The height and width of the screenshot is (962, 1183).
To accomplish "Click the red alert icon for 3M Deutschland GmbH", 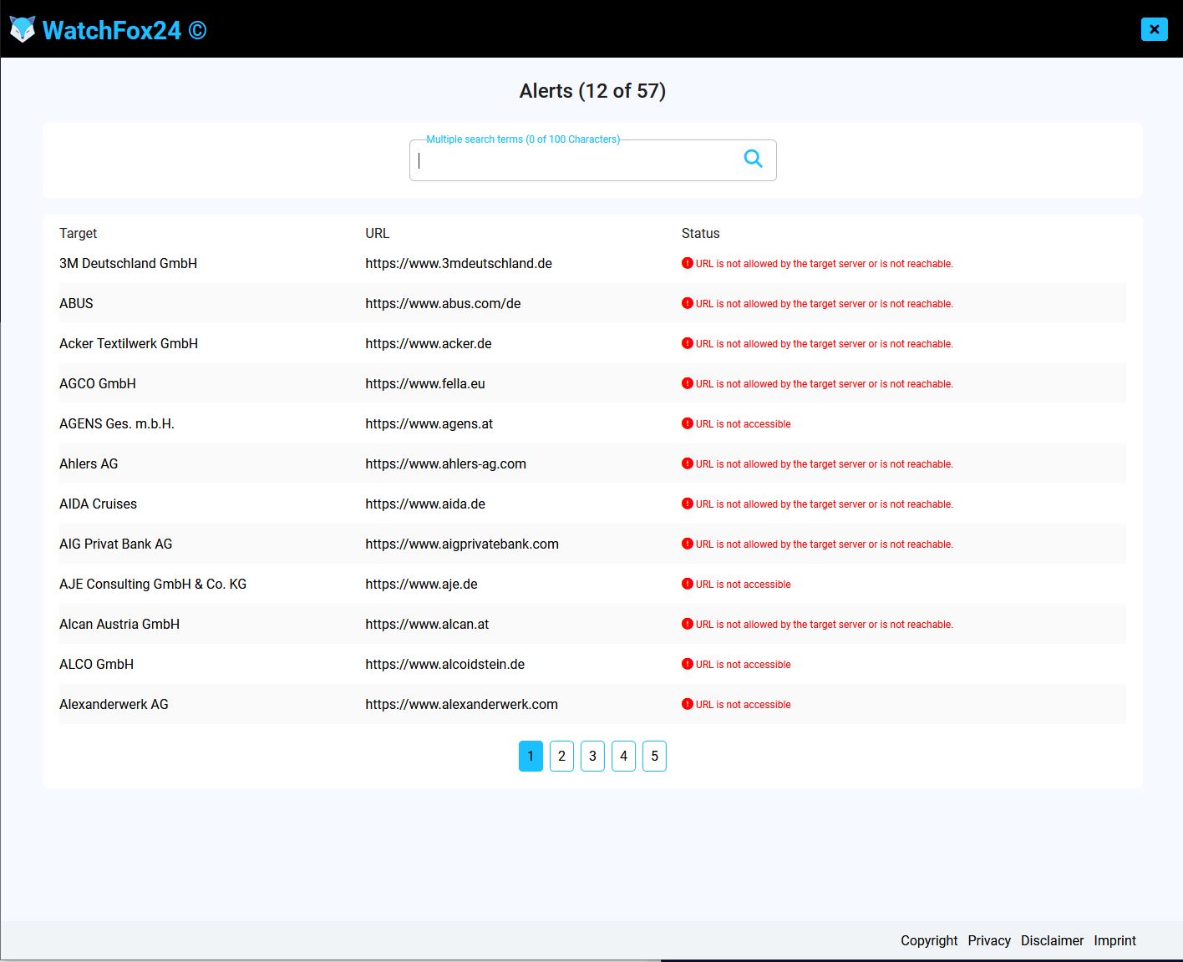I will 688,263.
